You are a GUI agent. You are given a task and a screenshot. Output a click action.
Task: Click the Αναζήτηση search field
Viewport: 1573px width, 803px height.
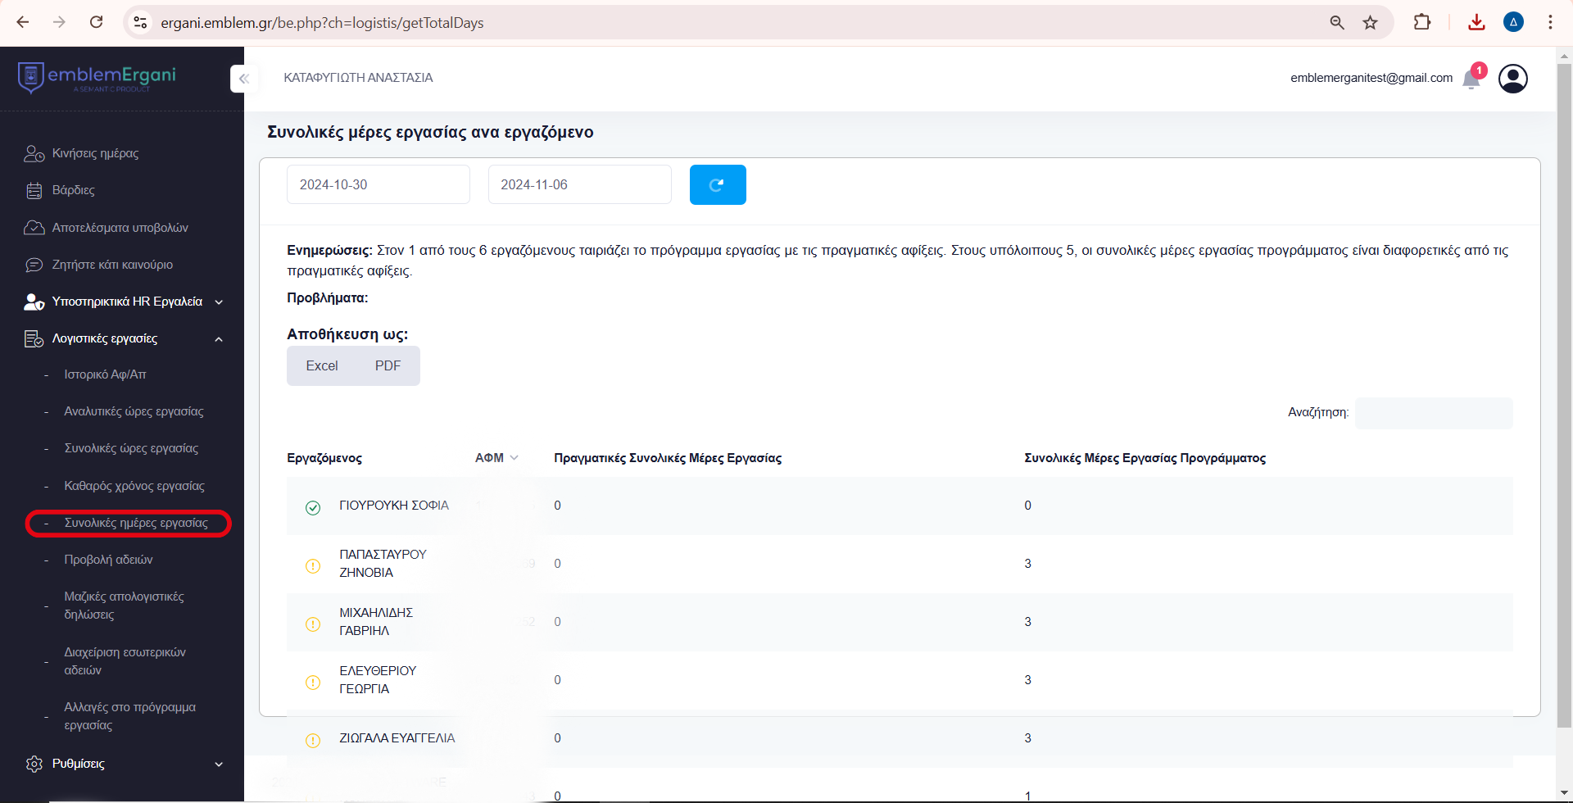1433,413
